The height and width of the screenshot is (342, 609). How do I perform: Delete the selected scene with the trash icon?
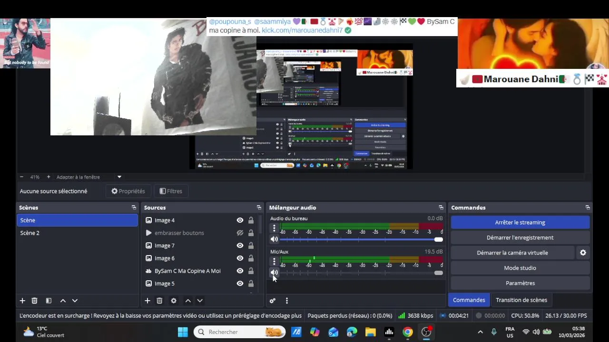34,301
